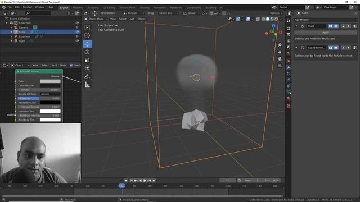Screen dimensions: 360x202
Task: Activate the Measure ruler tool
Action: [x=87, y=85]
